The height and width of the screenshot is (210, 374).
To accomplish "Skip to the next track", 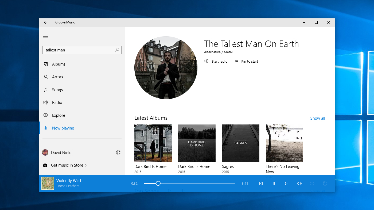I will [x=287, y=183].
